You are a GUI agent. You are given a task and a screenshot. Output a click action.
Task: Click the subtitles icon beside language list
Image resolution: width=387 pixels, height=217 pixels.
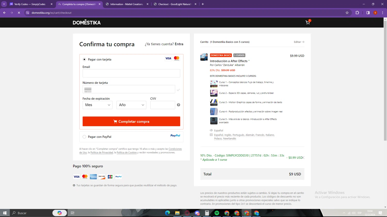211,135
